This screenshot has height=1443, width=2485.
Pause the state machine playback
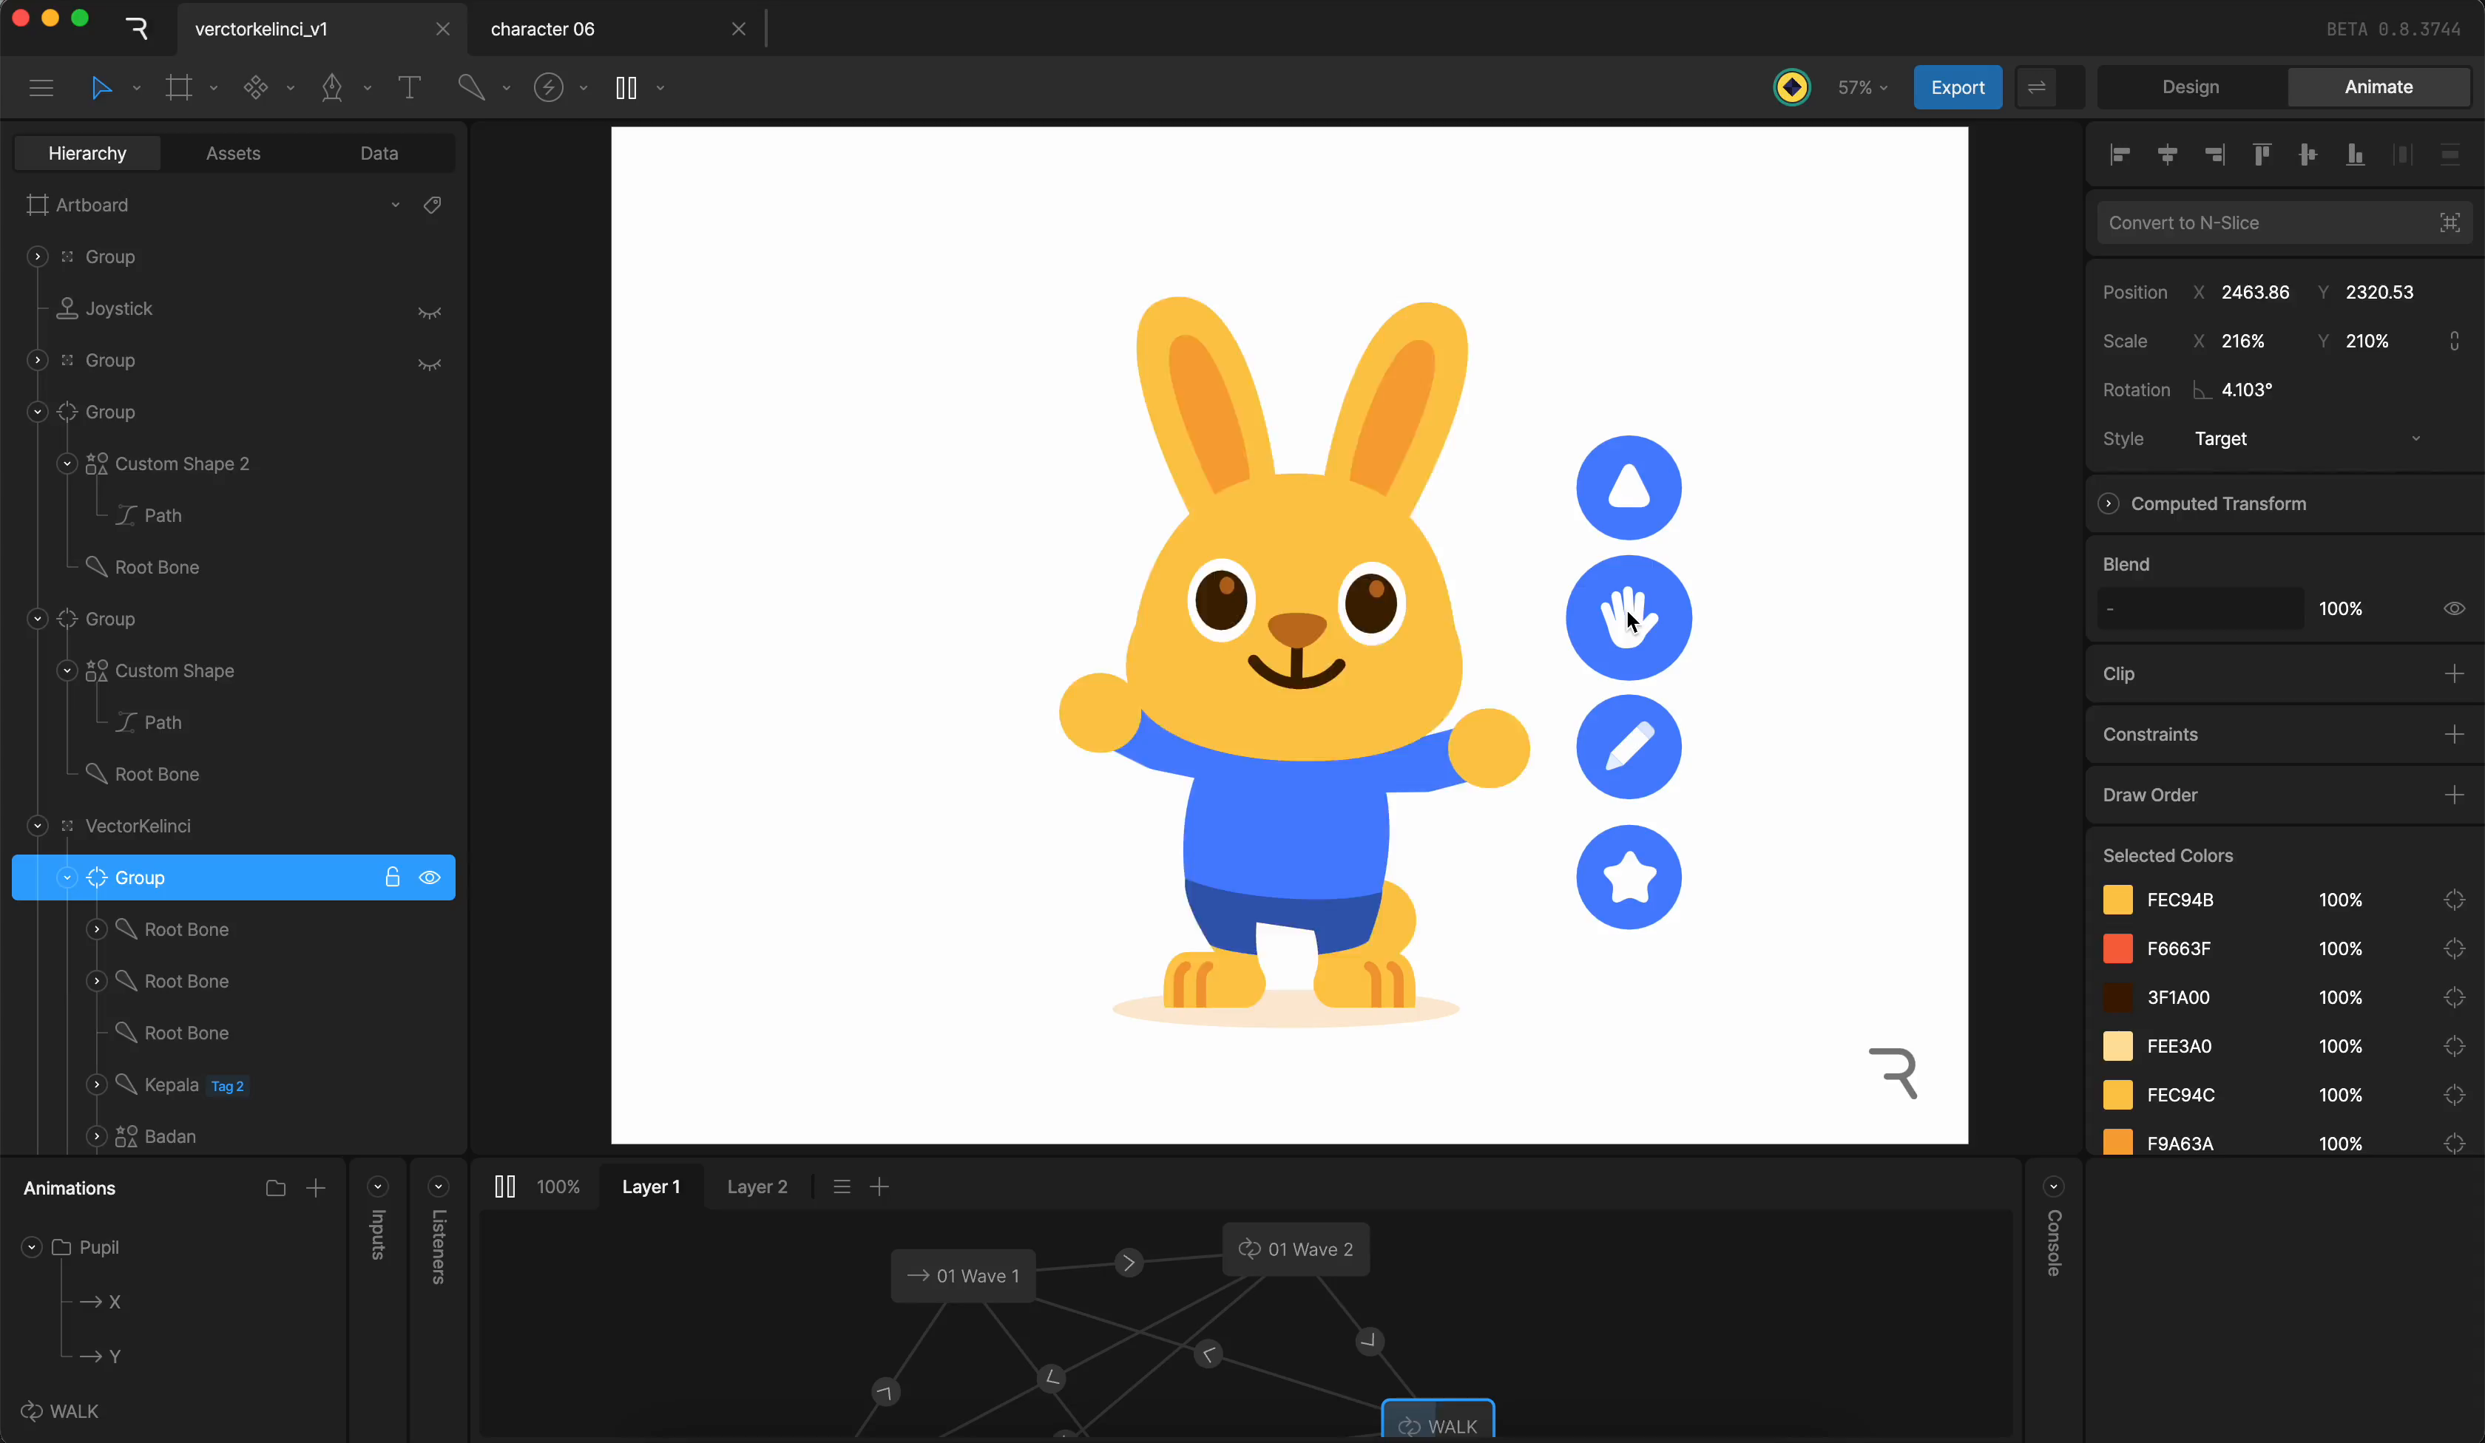pyautogui.click(x=505, y=1186)
